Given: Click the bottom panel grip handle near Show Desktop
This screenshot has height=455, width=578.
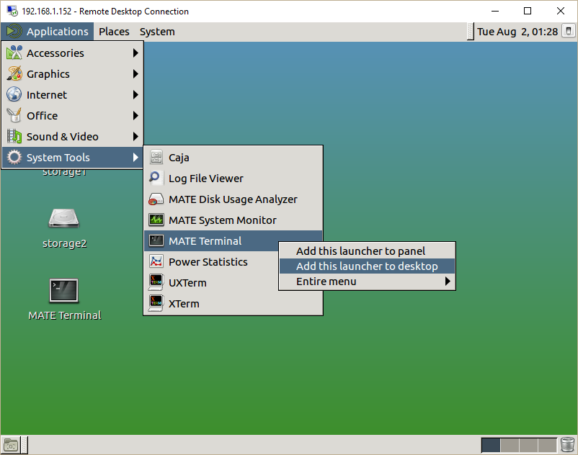Looking at the screenshot, I should [25, 445].
